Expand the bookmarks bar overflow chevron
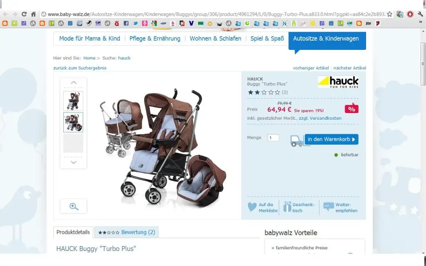Screen dimensions: 426x266 coord(421,22)
